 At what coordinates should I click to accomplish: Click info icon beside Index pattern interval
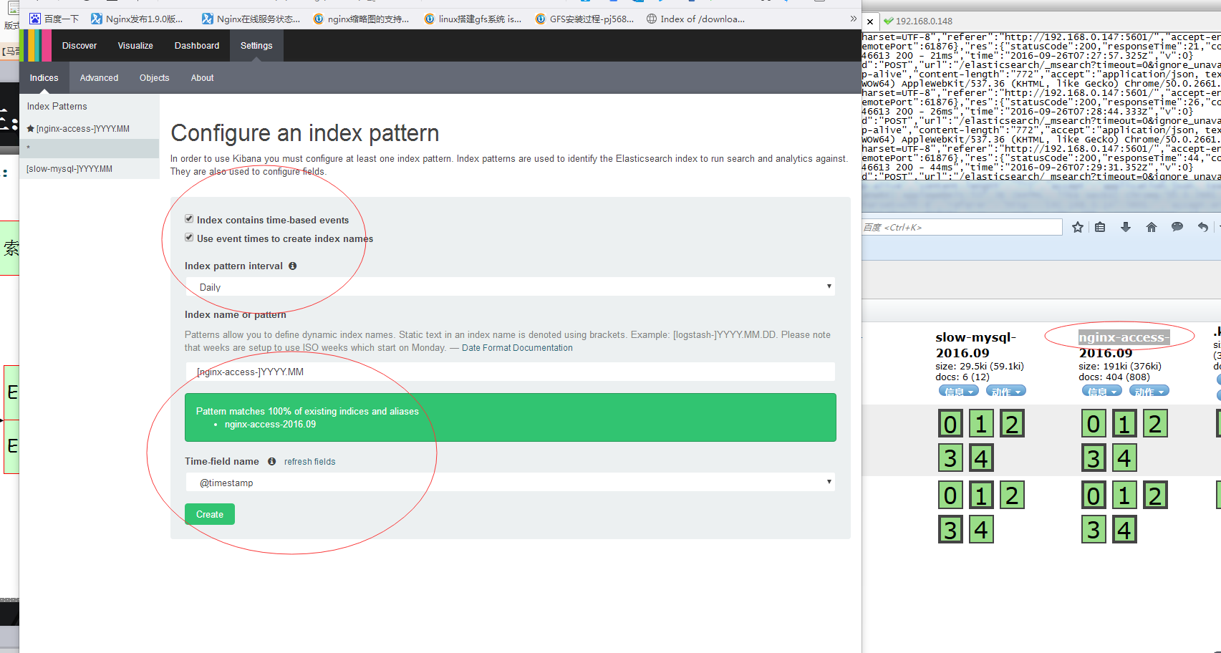[292, 266]
